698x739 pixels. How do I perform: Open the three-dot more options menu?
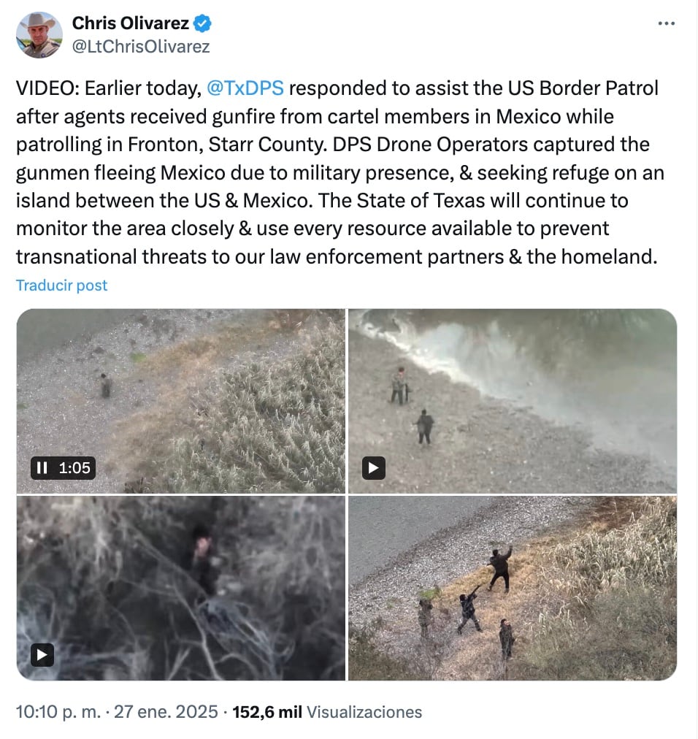click(x=666, y=23)
